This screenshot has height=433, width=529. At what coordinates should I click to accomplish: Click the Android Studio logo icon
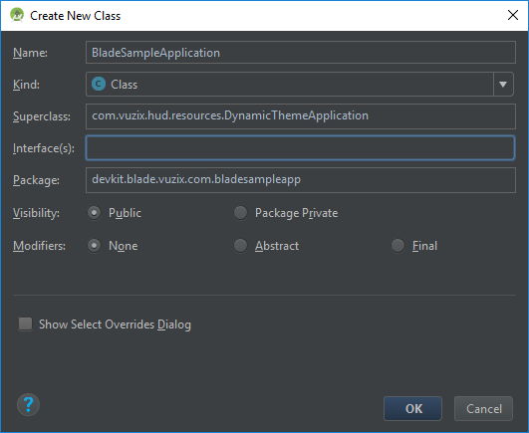17,15
